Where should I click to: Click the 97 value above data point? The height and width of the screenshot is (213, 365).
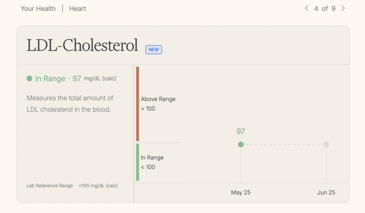(x=241, y=131)
